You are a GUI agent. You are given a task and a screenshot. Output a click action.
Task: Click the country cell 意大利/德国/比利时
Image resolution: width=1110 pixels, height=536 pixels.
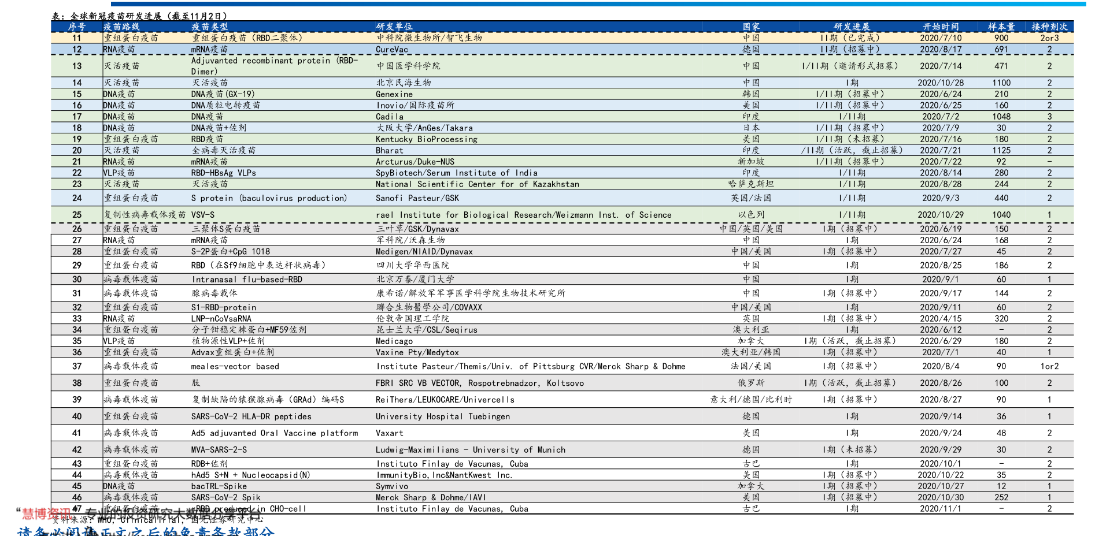tap(751, 400)
